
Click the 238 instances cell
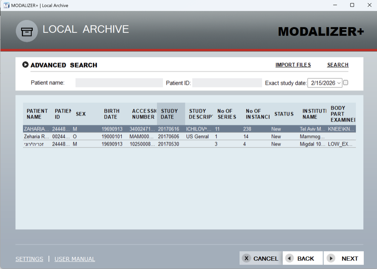(x=247, y=129)
